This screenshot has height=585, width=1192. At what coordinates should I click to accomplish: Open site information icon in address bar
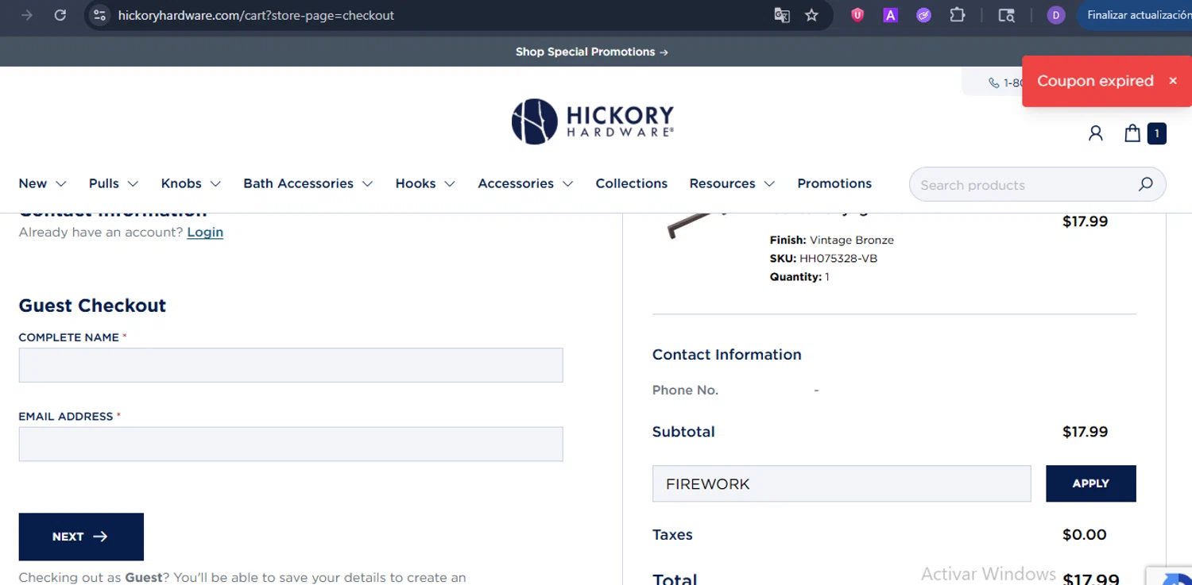pos(99,15)
